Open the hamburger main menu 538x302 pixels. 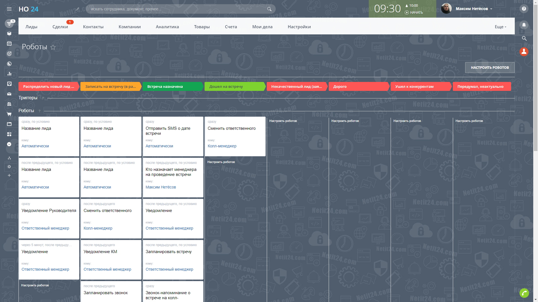click(9, 9)
